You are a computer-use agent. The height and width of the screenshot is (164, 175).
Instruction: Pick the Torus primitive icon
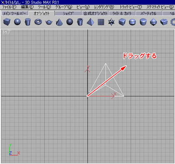[38, 22]
